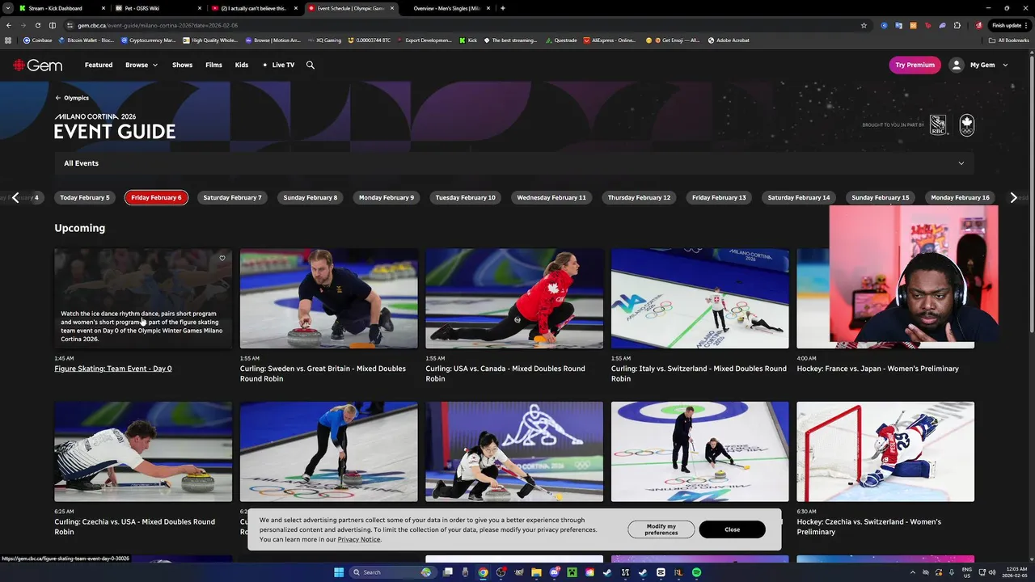Open All Bookmarks folder

[x=1009, y=40]
